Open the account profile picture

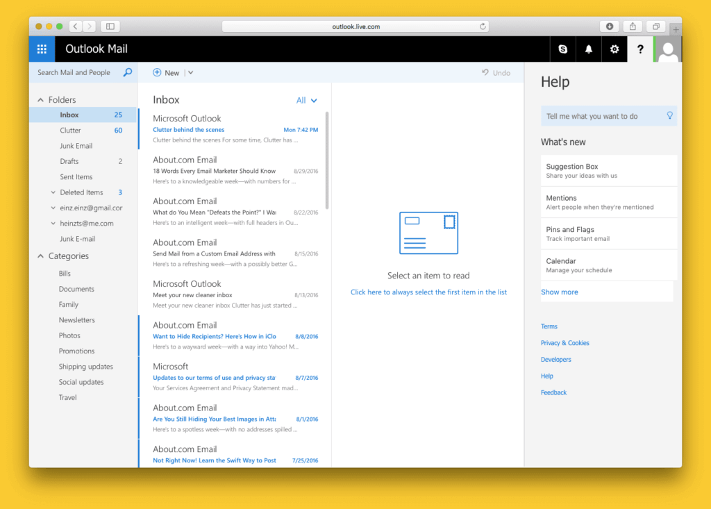(668, 49)
